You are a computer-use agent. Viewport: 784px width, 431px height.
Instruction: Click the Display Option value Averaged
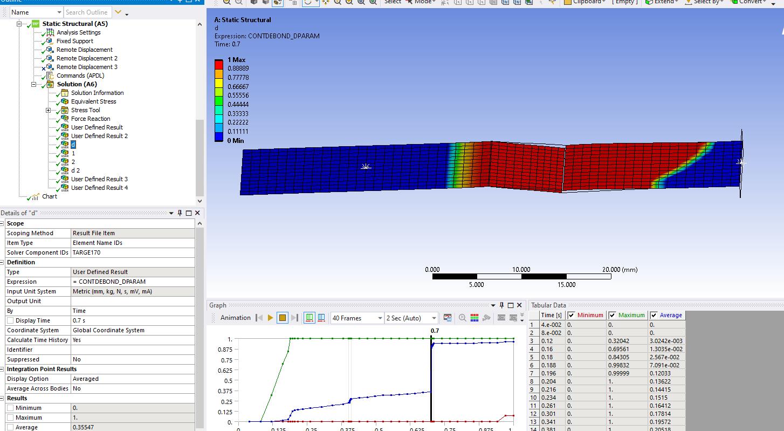[133, 379]
